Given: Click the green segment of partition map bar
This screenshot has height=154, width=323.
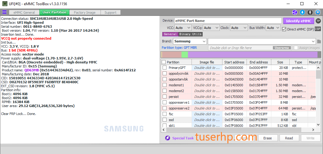Looking at the screenshot, I should click(185, 55).
